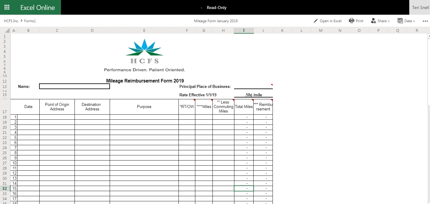Click the HCFS logo image
Viewport: 430px width, 204px height.
(144, 52)
